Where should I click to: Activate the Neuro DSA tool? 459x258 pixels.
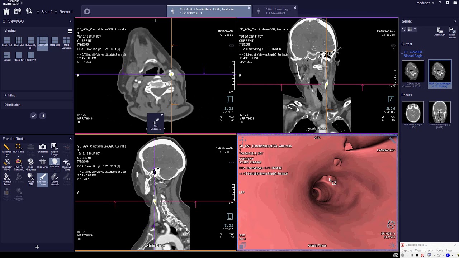[31, 180]
